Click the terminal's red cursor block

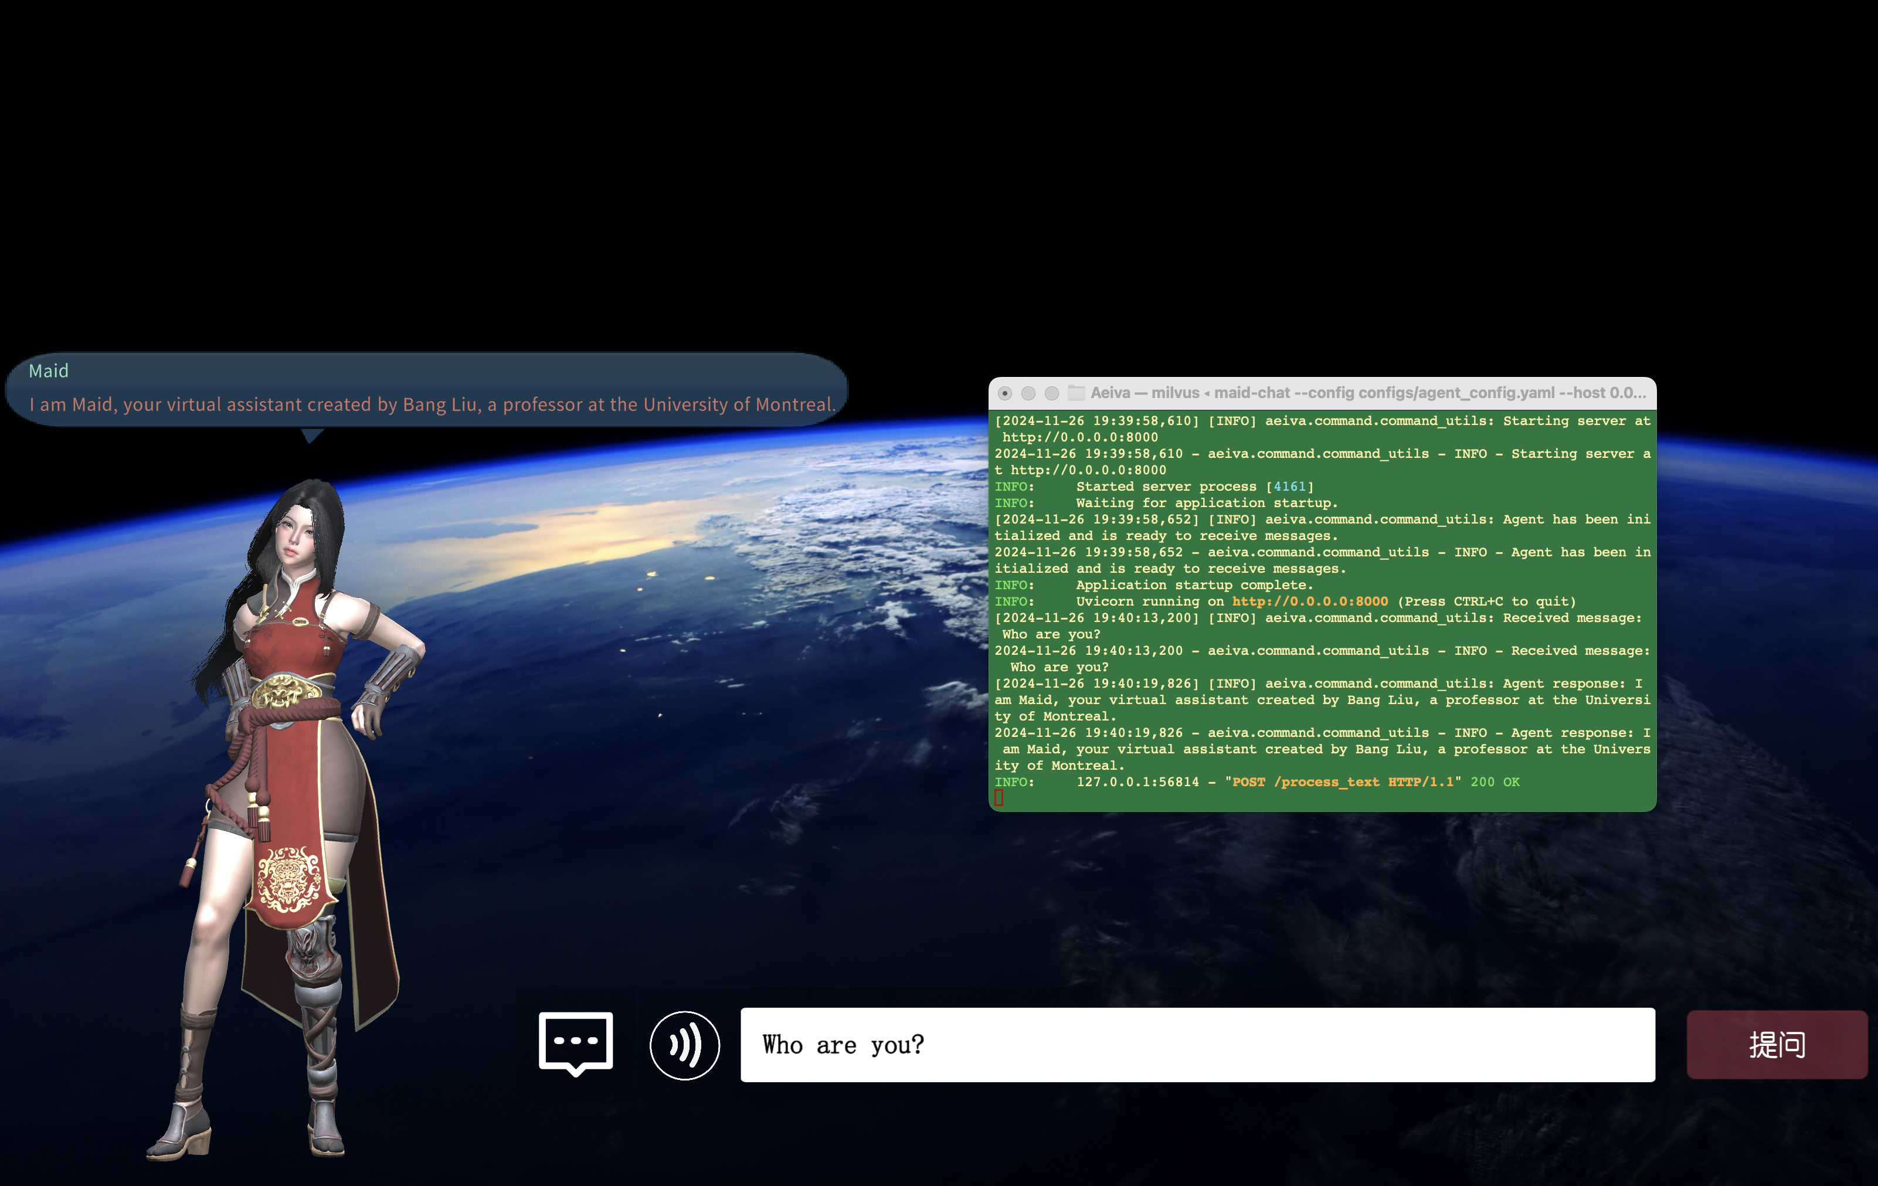pyautogui.click(x=999, y=798)
